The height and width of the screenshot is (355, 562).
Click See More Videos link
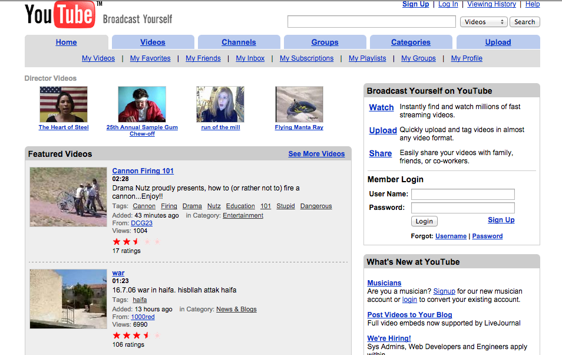pyautogui.click(x=316, y=154)
